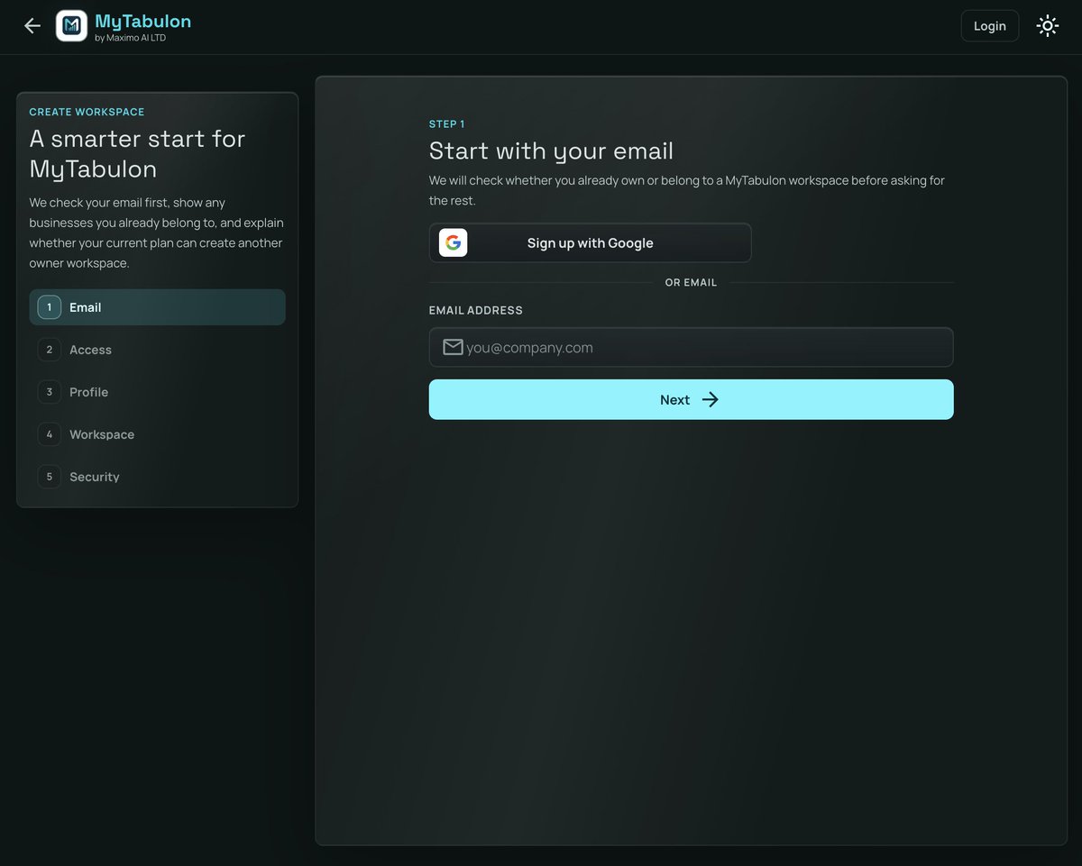Click 'Start with your email' heading
Viewport: 1082px width, 866px height.
point(551,150)
